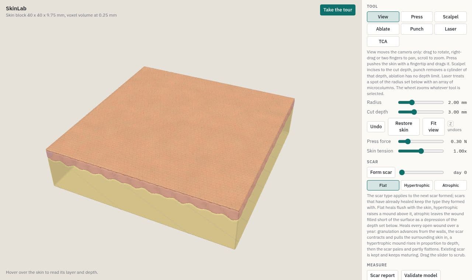Screen dimensions: 472x280
Task: Click the Form scar button
Action: coord(381,172)
